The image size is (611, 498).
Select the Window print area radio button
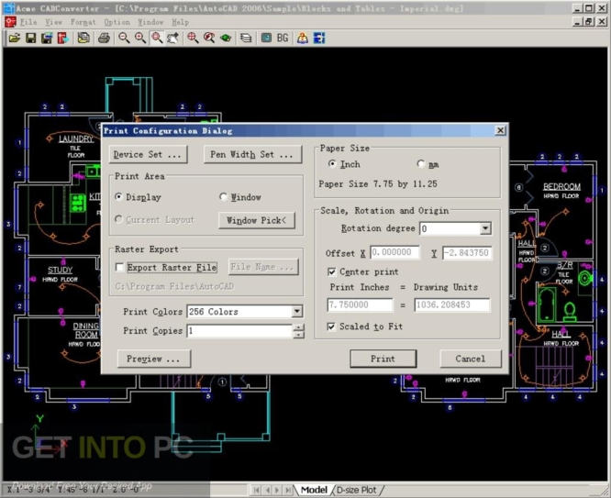pyautogui.click(x=223, y=197)
